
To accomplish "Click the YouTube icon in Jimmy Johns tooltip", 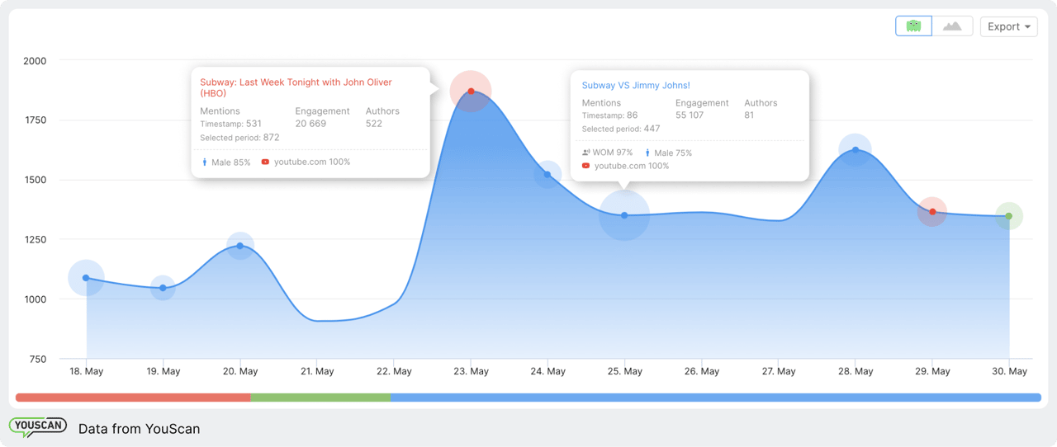I will [x=586, y=166].
